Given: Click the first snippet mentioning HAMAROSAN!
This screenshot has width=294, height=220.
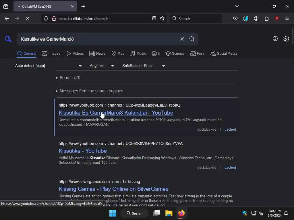Looking at the screenshot, I should point(140,122).
